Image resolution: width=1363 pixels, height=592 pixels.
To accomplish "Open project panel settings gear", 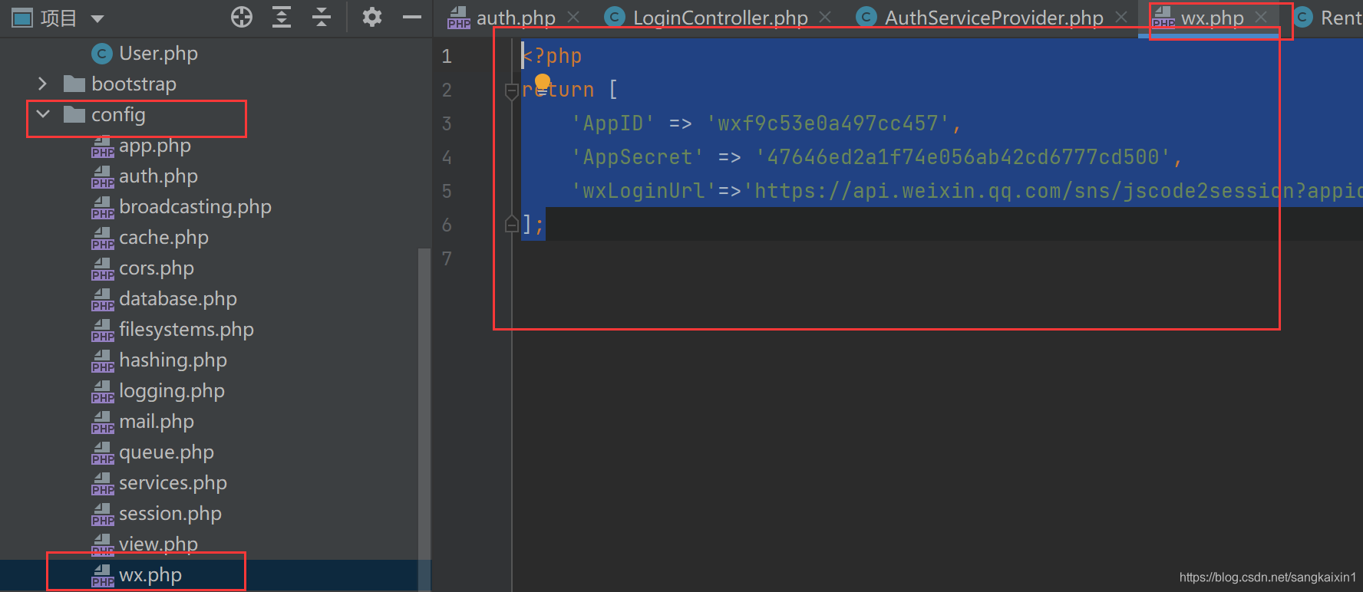I will (x=372, y=17).
